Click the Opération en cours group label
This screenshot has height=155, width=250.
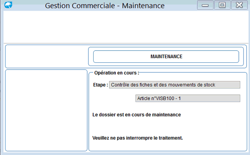pyautogui.click(x=117, y=73)
